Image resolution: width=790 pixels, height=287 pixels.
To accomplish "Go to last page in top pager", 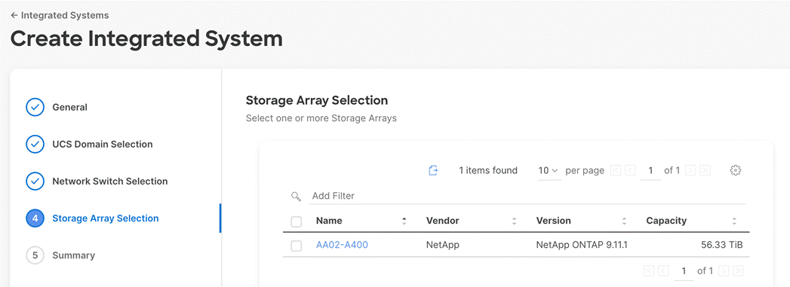I will point(705,170).
